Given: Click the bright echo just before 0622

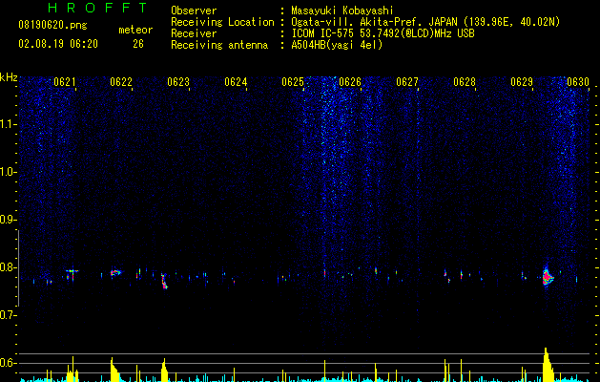Looking at the screenshot, I should tap(114, 273).
